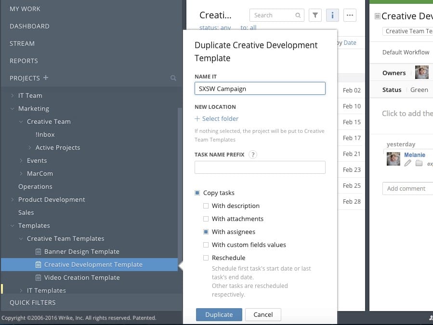The image size is (433, 325).
Task: Expand the IT Team project tree
Action: 12,95
